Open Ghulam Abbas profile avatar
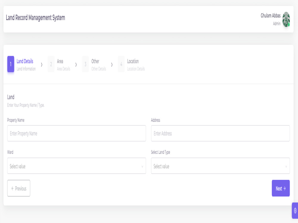 (x=286, y=19)
